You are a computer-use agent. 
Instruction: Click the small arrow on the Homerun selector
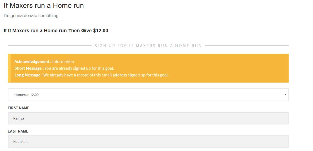[x=286, y=95]
